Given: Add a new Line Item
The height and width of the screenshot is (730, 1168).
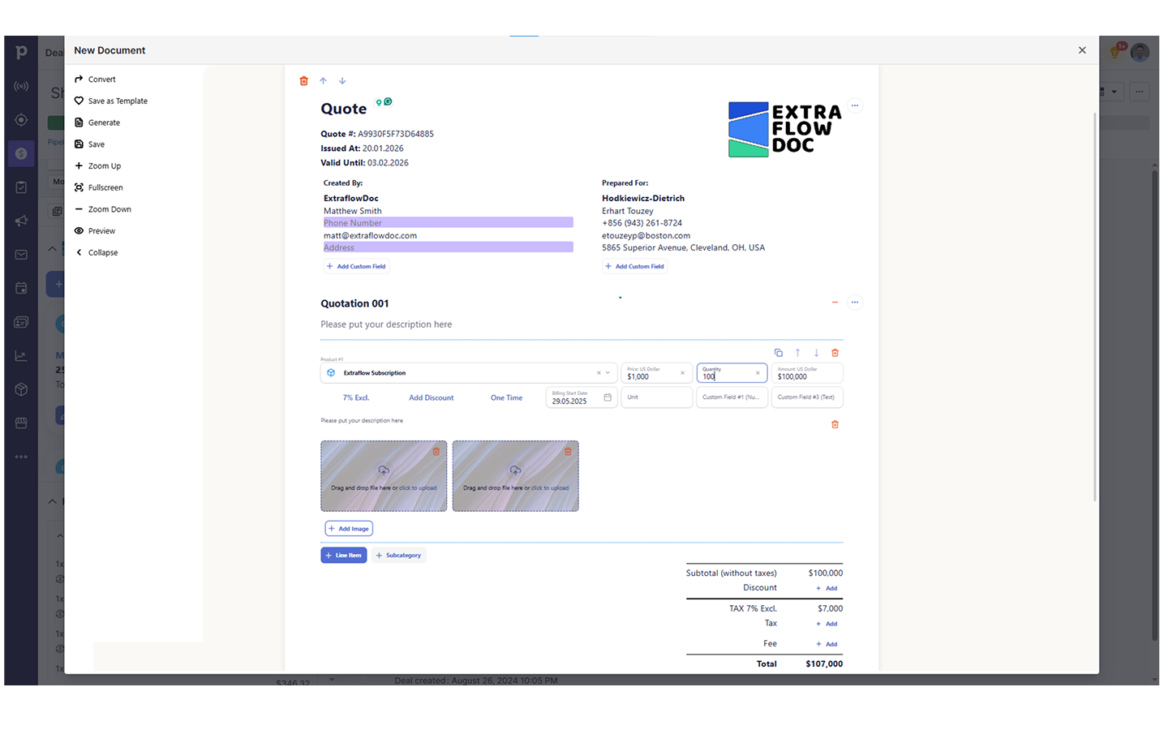Looking at the screenshot, I should (343, 555).
